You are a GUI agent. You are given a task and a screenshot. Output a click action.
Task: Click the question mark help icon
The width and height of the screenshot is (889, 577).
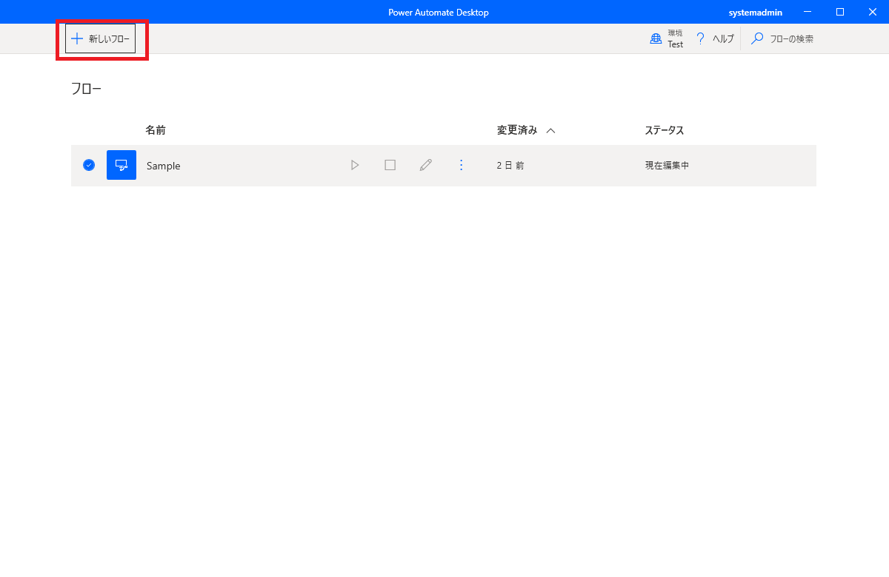coord(700,39)
